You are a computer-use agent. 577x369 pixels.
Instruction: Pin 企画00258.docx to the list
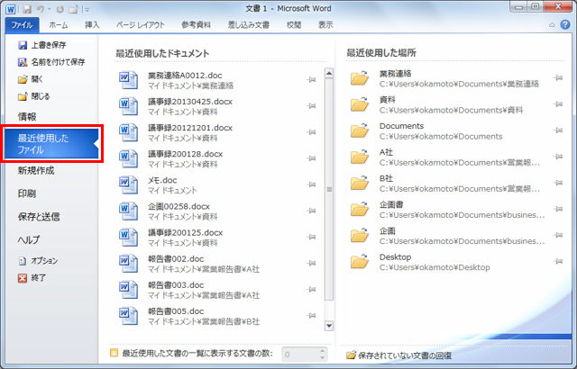tap(311, 211)
